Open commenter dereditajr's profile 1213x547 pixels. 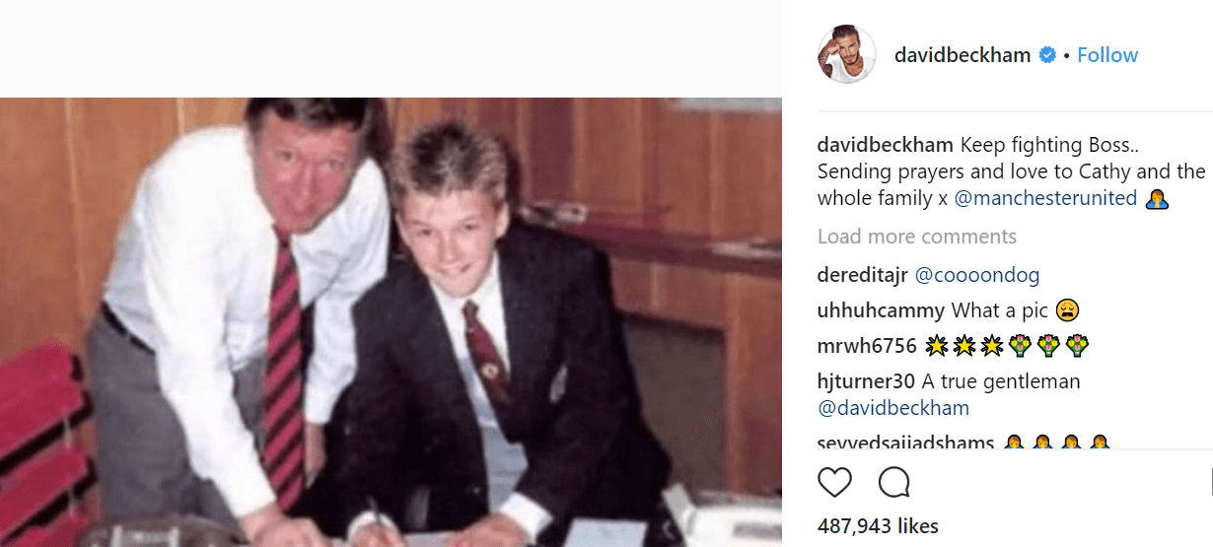pyautogui.click(x=864, y=275)
